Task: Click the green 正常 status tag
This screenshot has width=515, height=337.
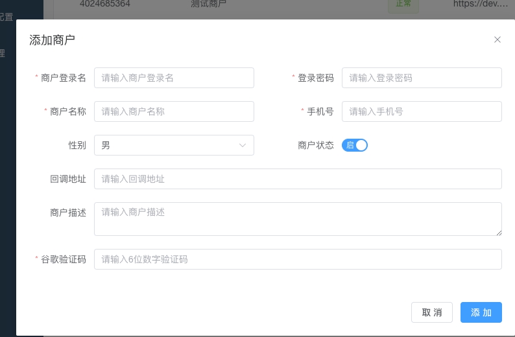Action: [x=403, y=4]
